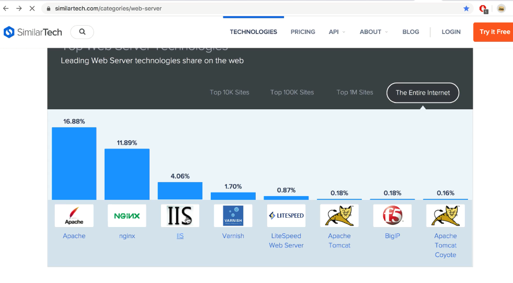Click the 16.88% value label
The width and height of the screenshot is (513, 283).
click(74, 121)
